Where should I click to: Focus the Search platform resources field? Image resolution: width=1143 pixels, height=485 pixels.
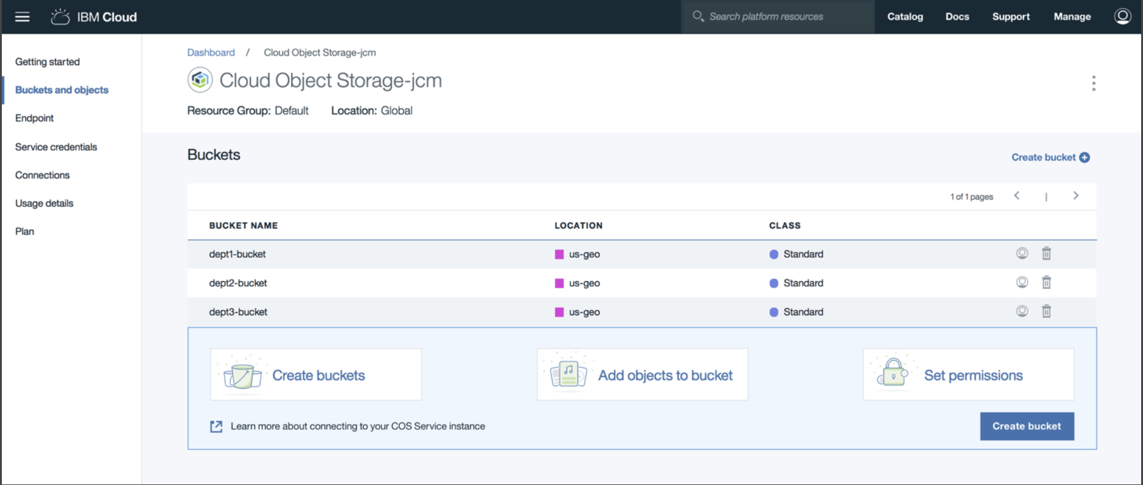coord(777,17)
